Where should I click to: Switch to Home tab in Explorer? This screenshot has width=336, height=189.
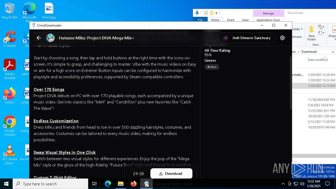pos(215,20)
